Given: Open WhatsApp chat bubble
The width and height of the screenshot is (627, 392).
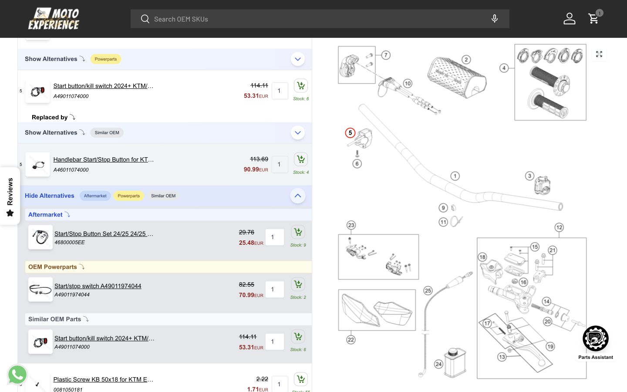Looking at the screenshot, I should (x=17, y=375).
